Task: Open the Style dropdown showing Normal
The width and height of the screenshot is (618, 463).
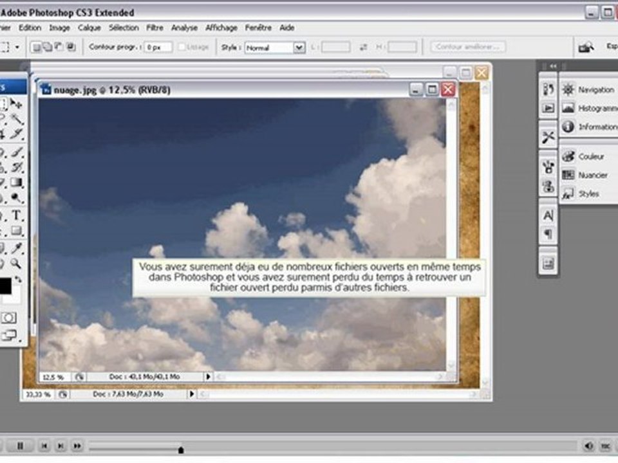Action: pyautogui.click(x=275, y=48)
